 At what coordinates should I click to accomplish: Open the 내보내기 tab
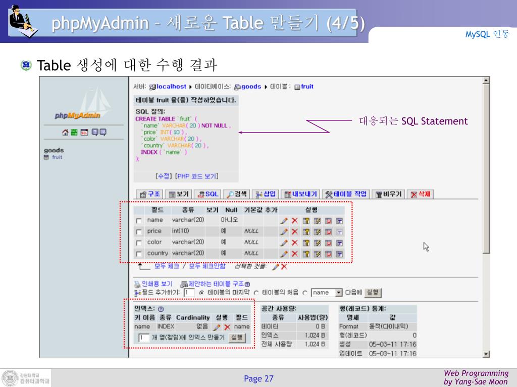point(300,194)
